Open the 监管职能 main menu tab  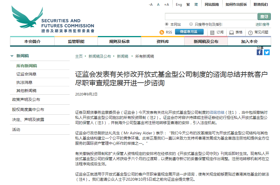(76, 41)
